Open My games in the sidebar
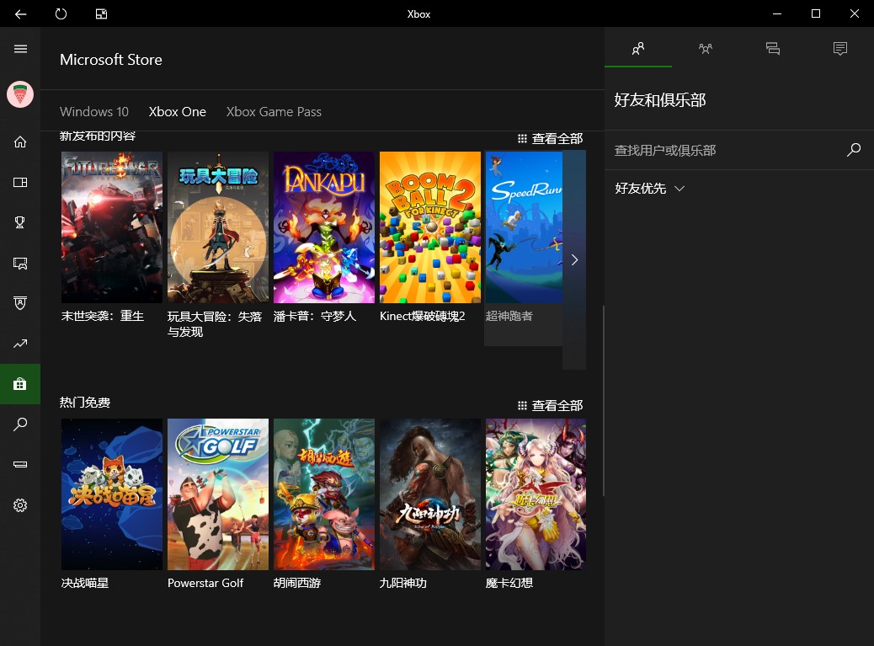The height and width of the screenshot is (646, 874). [20, 182]
